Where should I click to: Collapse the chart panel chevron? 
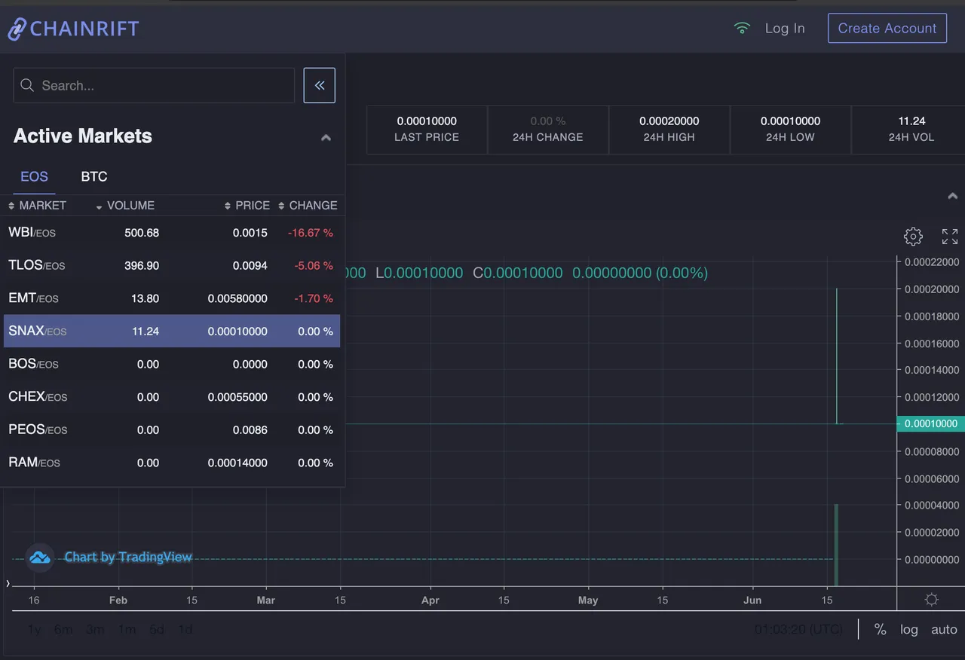[x=952, y=196]
